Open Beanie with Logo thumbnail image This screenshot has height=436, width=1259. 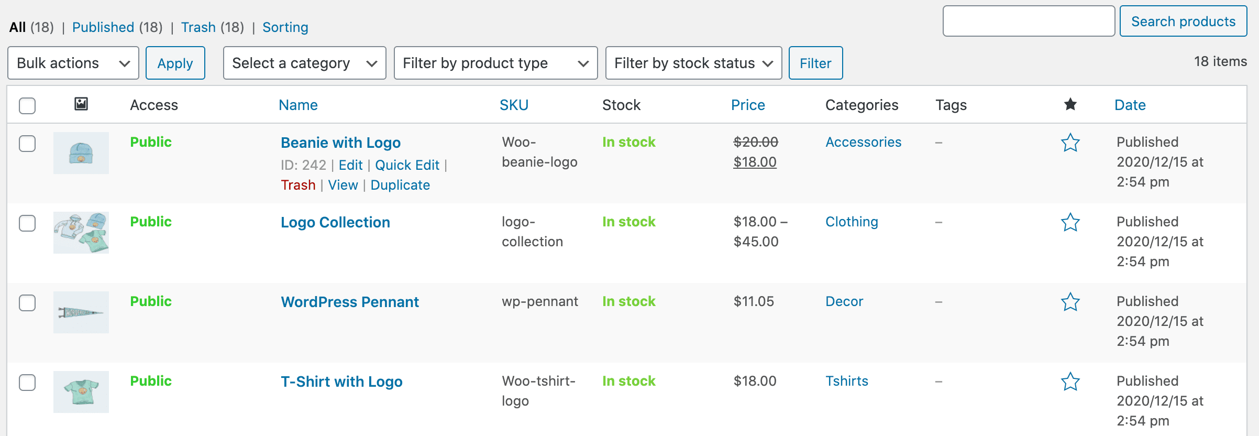(x=81, y=153)
